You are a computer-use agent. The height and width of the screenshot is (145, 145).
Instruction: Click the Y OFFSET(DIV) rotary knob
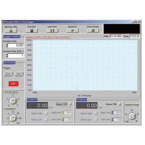tap(13, 101)
